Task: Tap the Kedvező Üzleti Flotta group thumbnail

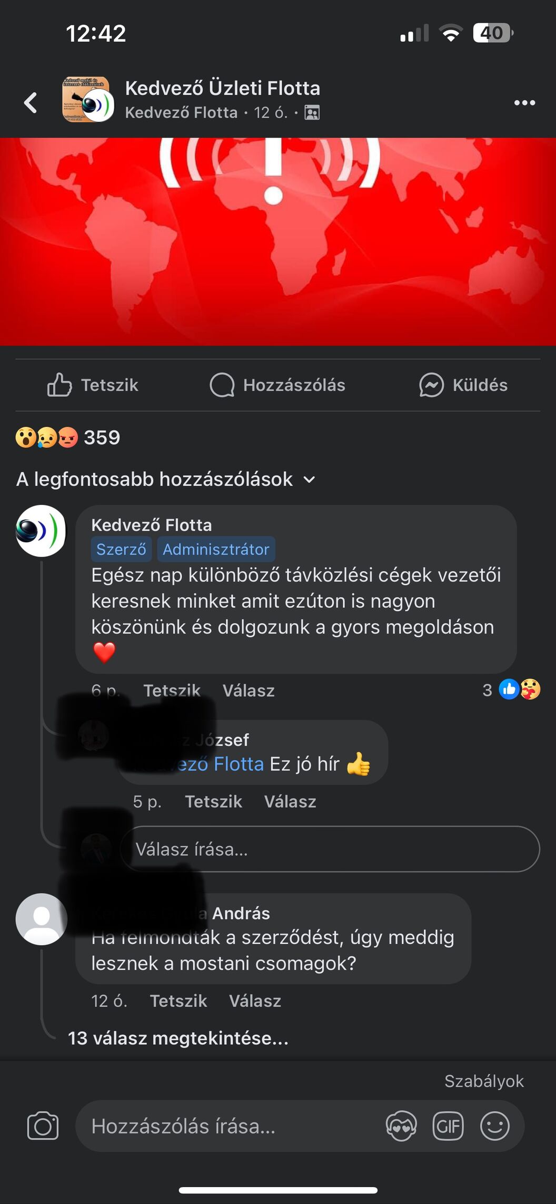Action: point(88,99)
